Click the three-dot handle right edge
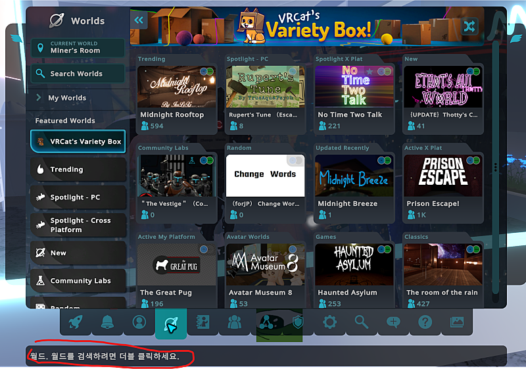This screenshot has width=526, height=369. (496, 167)
